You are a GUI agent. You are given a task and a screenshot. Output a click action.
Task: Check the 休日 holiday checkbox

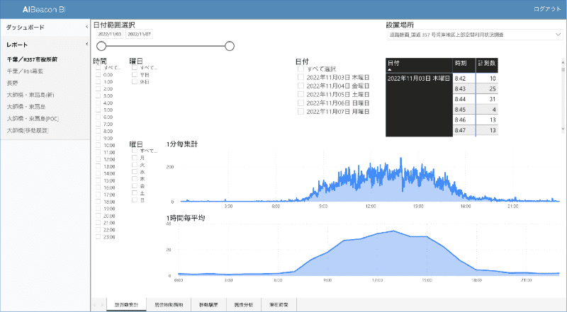(x=134, y=81)
